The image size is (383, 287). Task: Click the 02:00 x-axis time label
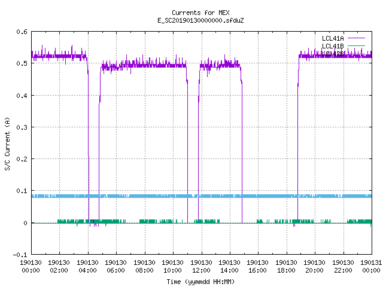click(59, 270)
